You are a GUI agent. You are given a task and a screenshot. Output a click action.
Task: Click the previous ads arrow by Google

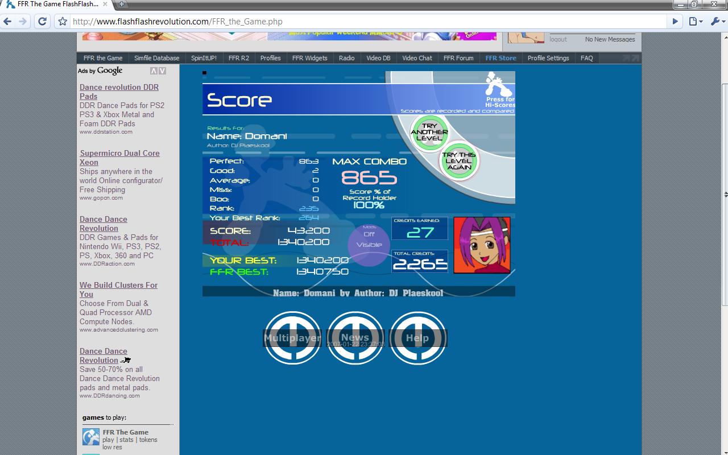coord(154,71)
